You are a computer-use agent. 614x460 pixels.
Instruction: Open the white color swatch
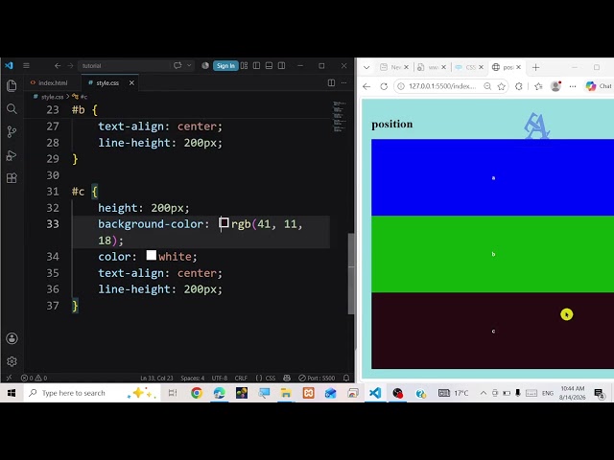(152, 256)
